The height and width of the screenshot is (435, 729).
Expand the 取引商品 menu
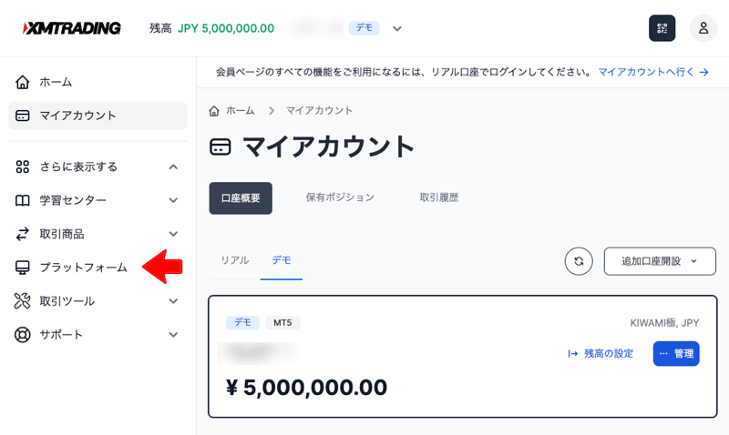coord(173,234)
